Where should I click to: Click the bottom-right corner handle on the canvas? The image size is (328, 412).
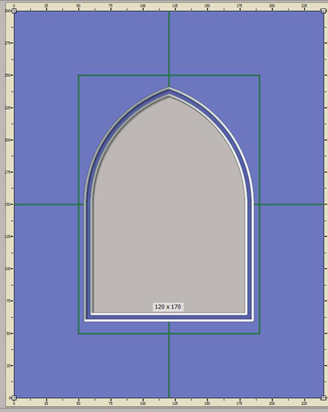(323, 398)
